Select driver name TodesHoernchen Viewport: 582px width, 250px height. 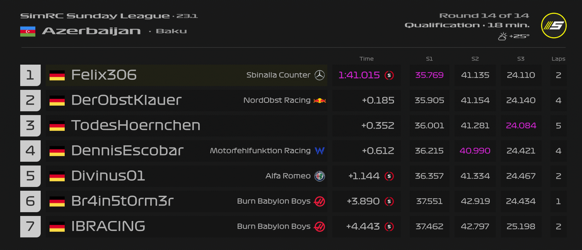tap(136, 126)
